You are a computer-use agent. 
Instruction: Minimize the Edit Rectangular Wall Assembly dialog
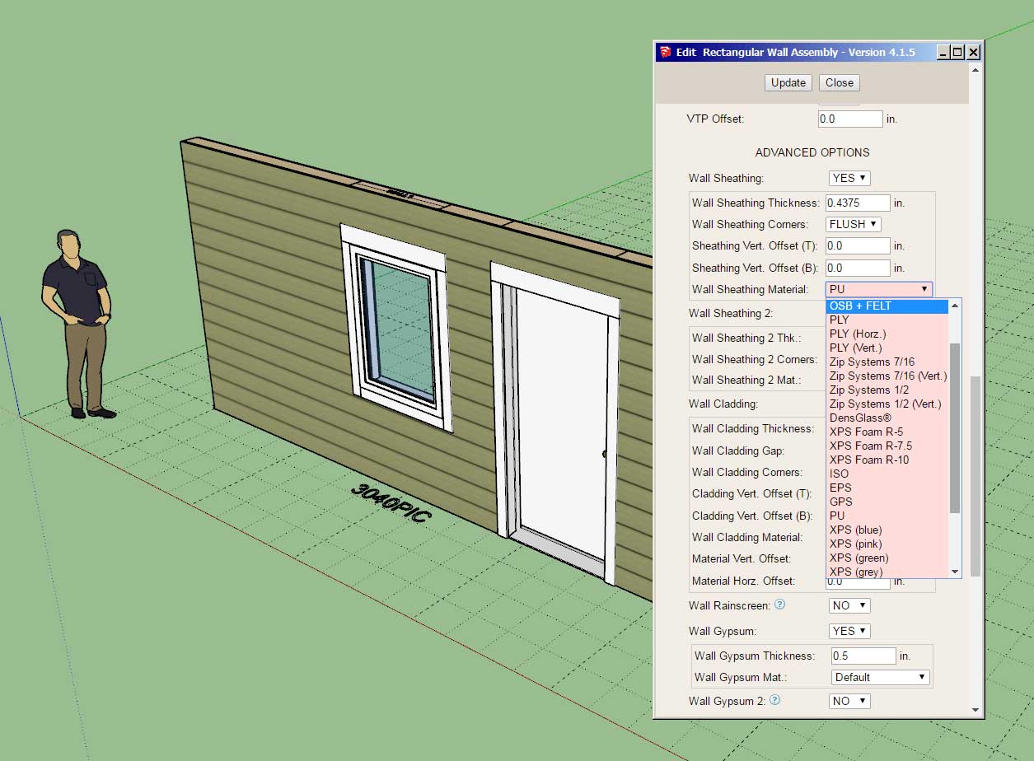coord(943,52)
